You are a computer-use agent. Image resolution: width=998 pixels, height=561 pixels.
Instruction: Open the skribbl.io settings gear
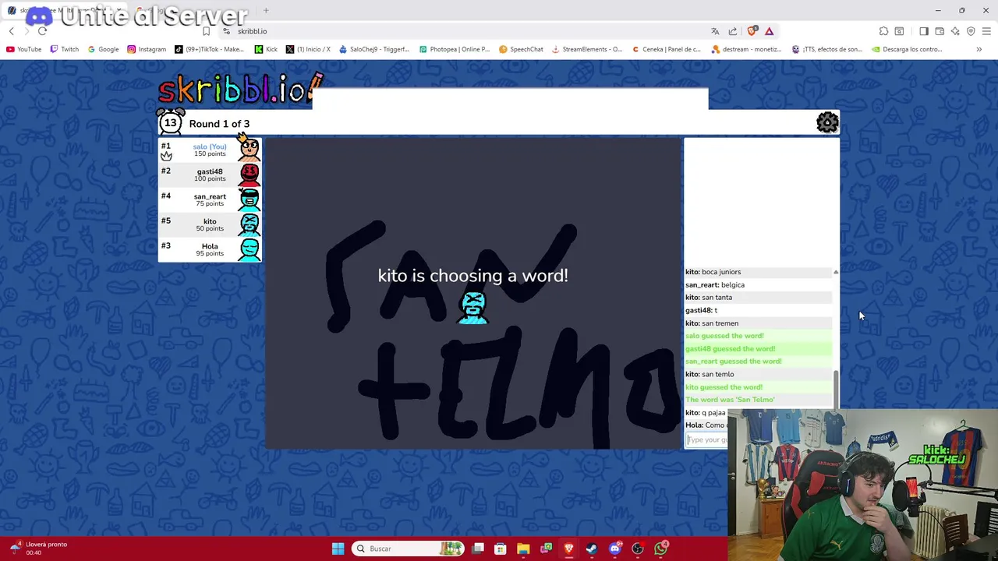pyautogui.click(x=827, y=122)
